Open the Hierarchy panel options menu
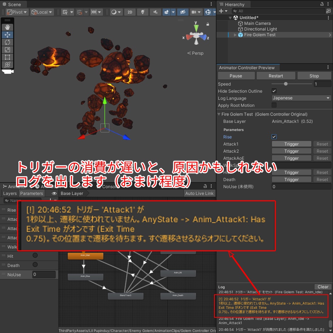The image size is (333, 333). 328,4
